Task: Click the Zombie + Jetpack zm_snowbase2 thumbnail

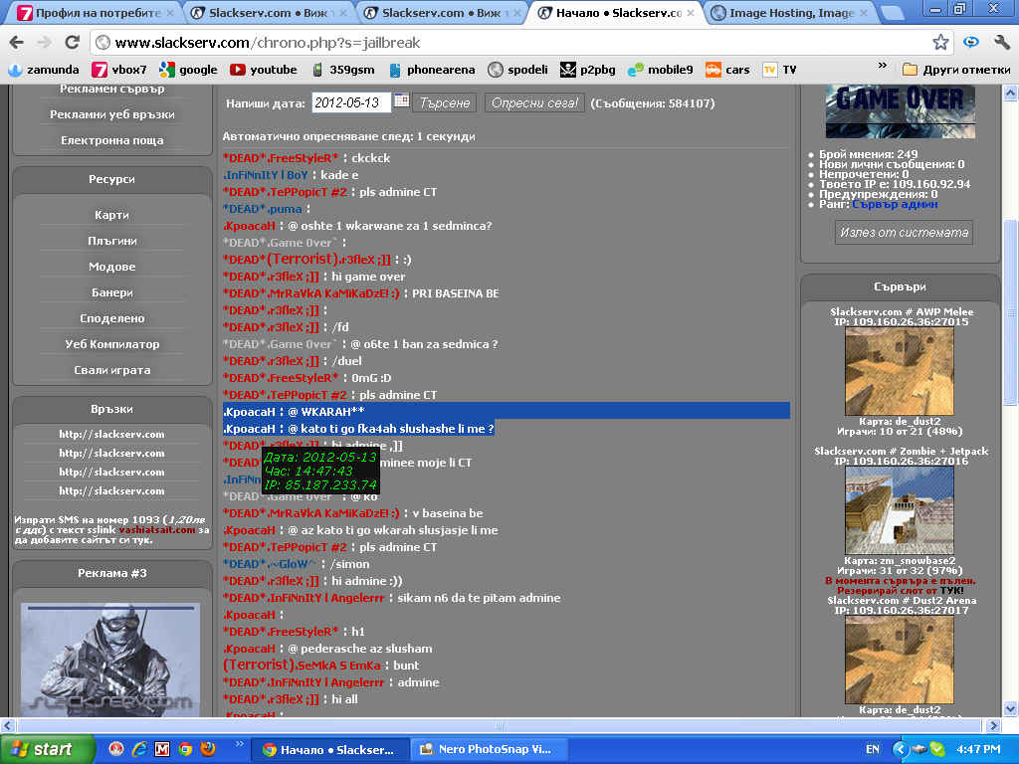Action: (x=899, y=510)
